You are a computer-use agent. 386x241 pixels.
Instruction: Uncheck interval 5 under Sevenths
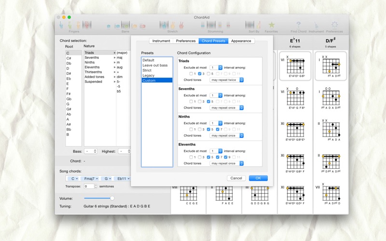(208, 101)
